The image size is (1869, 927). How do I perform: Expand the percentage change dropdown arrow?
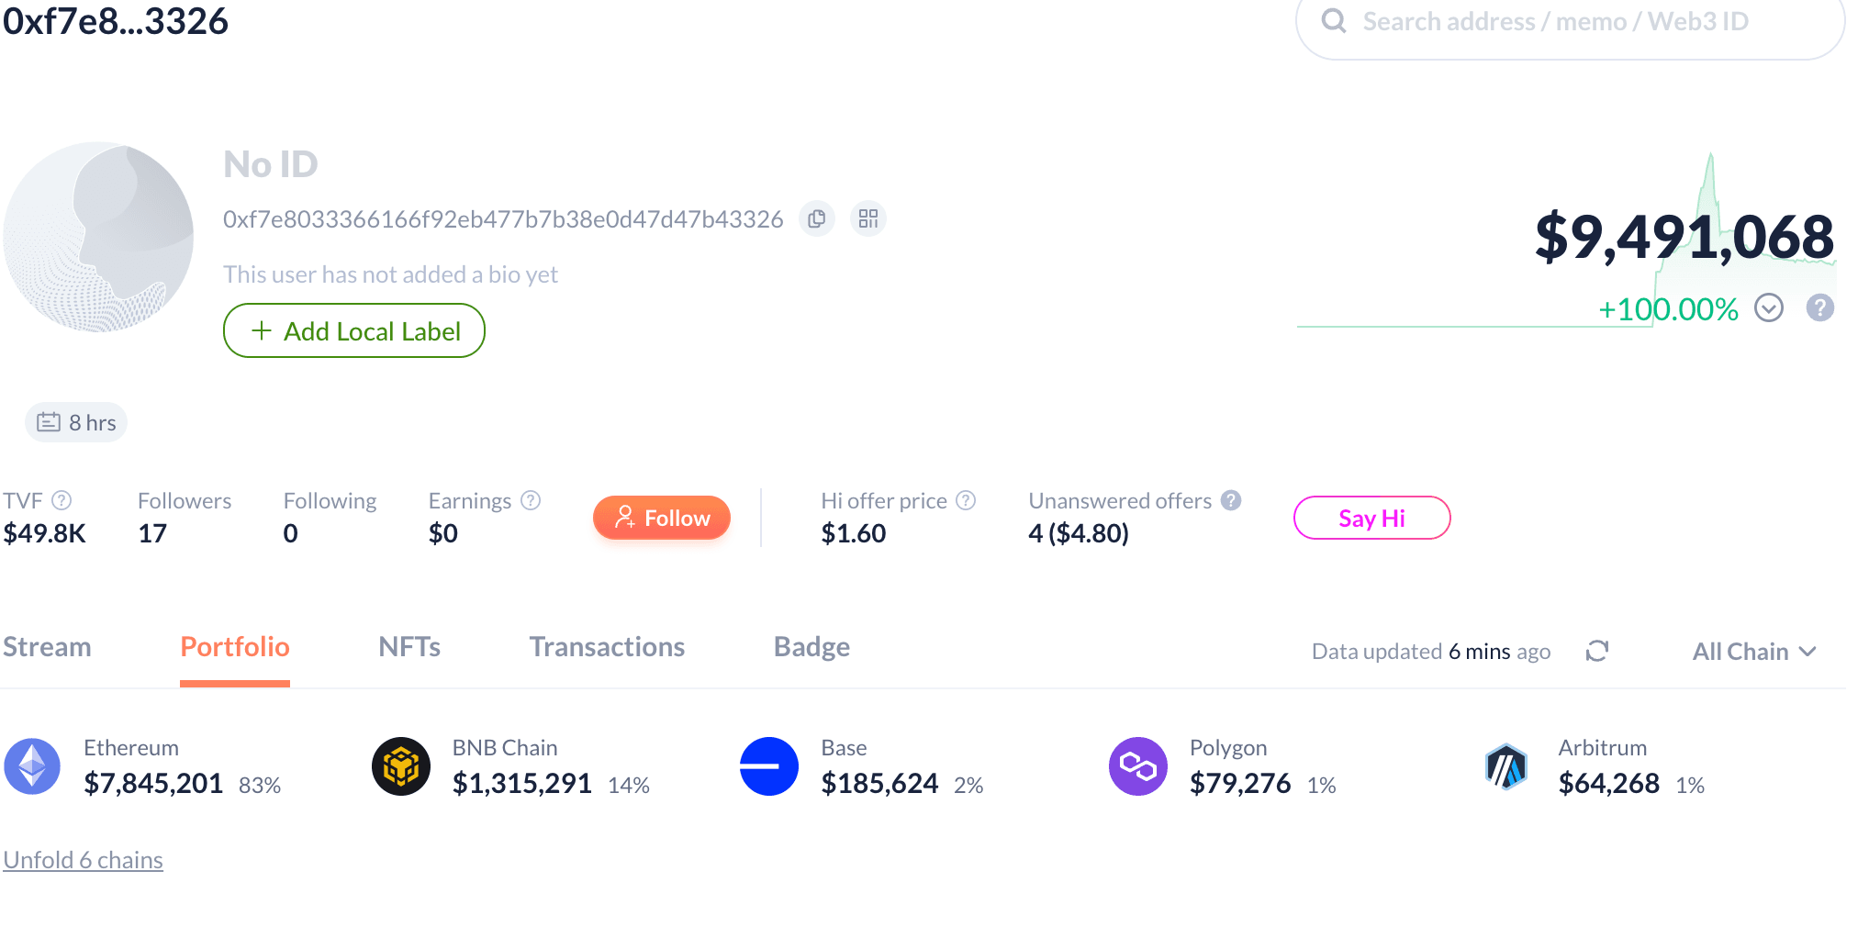click(x=1769, y=308)
